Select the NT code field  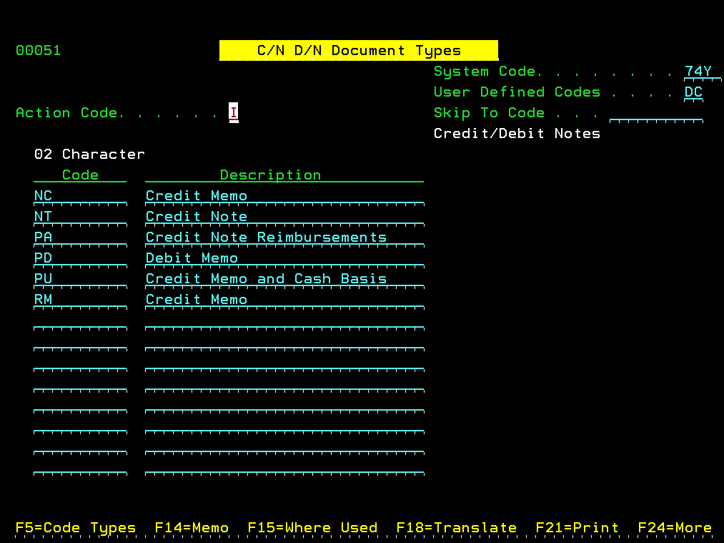pyautogui.click(x=80, y=217)
